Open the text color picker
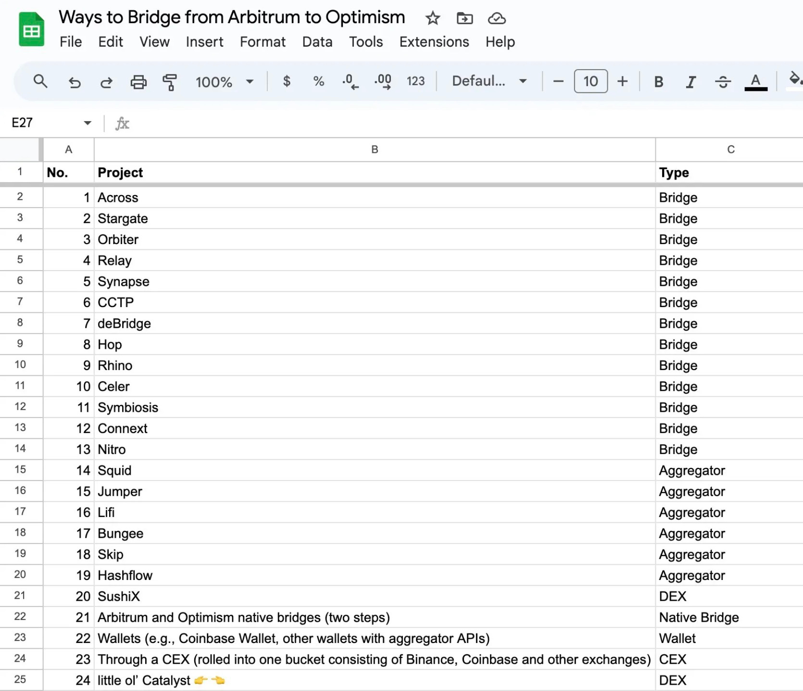This screenshot has height=691, width=803. 756,82
